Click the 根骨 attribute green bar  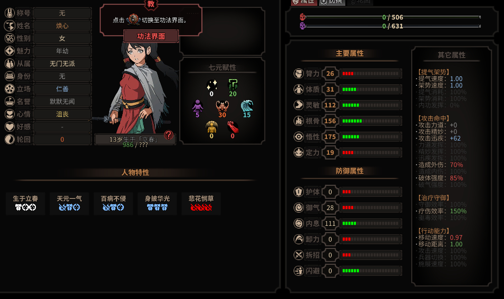(x=371, y=121)
